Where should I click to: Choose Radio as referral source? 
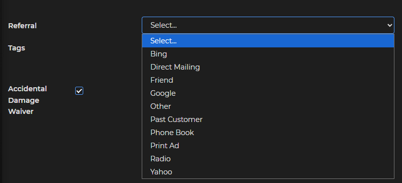(x=268, y=159)
